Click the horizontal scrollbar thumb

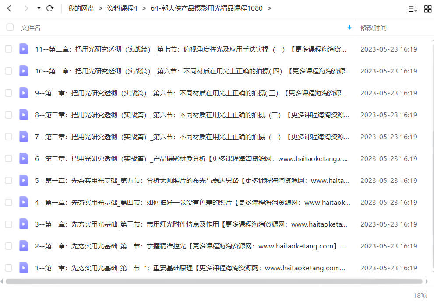[214, 281]
